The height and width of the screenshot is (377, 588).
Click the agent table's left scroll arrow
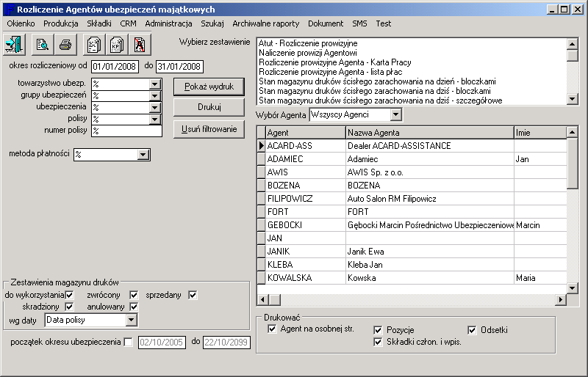(x=263, y=299)
